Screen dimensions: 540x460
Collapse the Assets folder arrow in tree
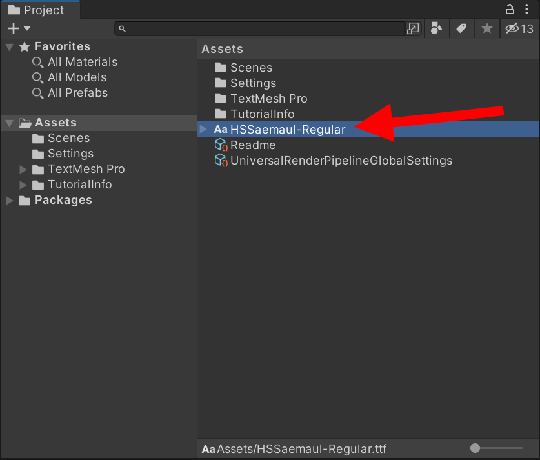click(x=10, y=123)
